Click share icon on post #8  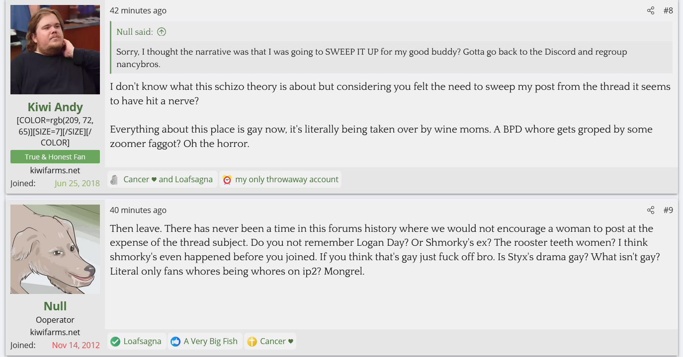pos(651,10)
